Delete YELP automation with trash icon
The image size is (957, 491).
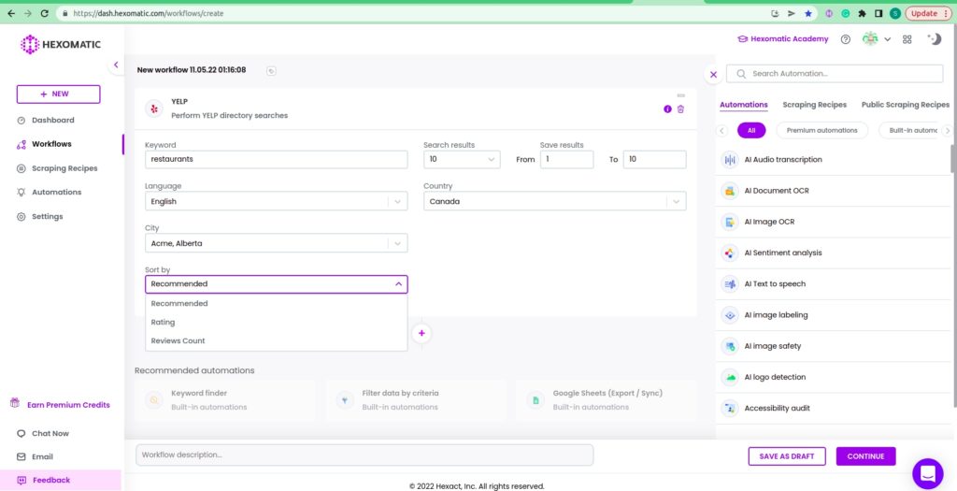[x=680, y=109]
